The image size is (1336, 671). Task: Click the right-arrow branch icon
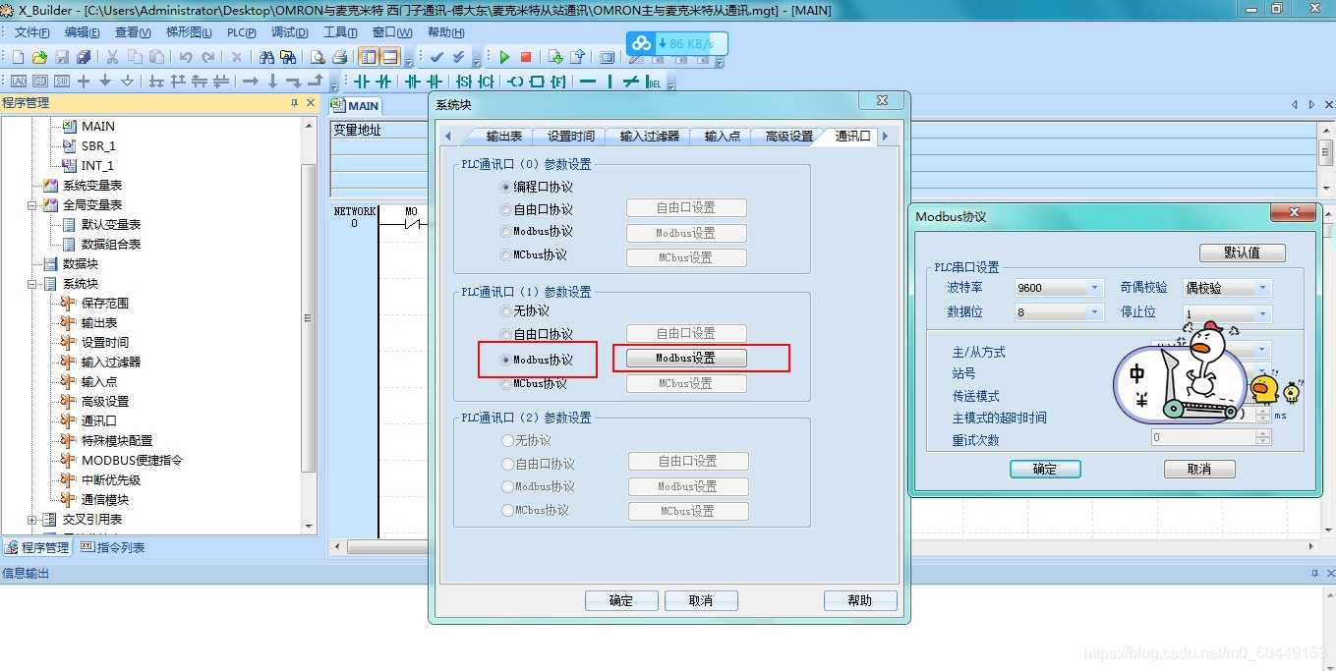click(251, 81)
